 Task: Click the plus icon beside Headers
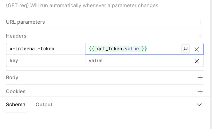(x=200, y=36)
